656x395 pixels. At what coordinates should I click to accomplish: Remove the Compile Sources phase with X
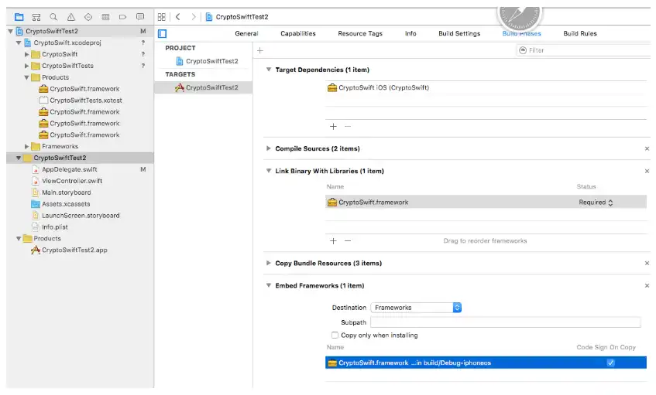pos(647,148)
